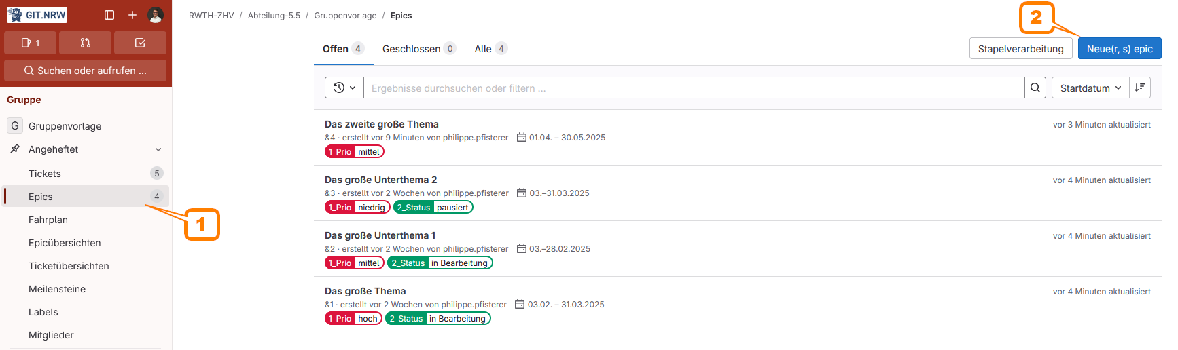Open Labels in the sidebar
This screenshot has height=350, width=1178.
86,312
